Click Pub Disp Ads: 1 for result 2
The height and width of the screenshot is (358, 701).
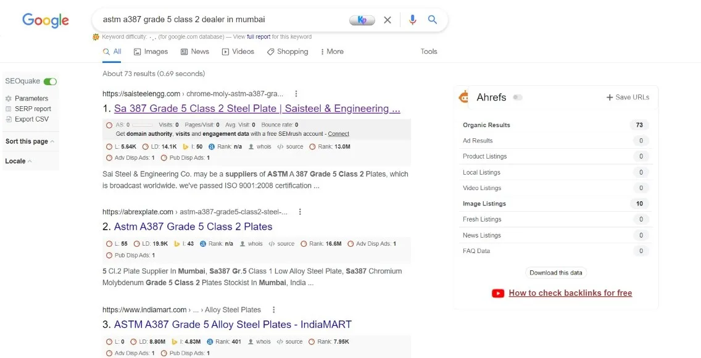click(x=131, y=255)
